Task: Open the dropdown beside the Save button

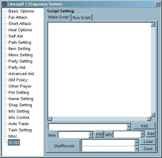Action: coord(136,149)
